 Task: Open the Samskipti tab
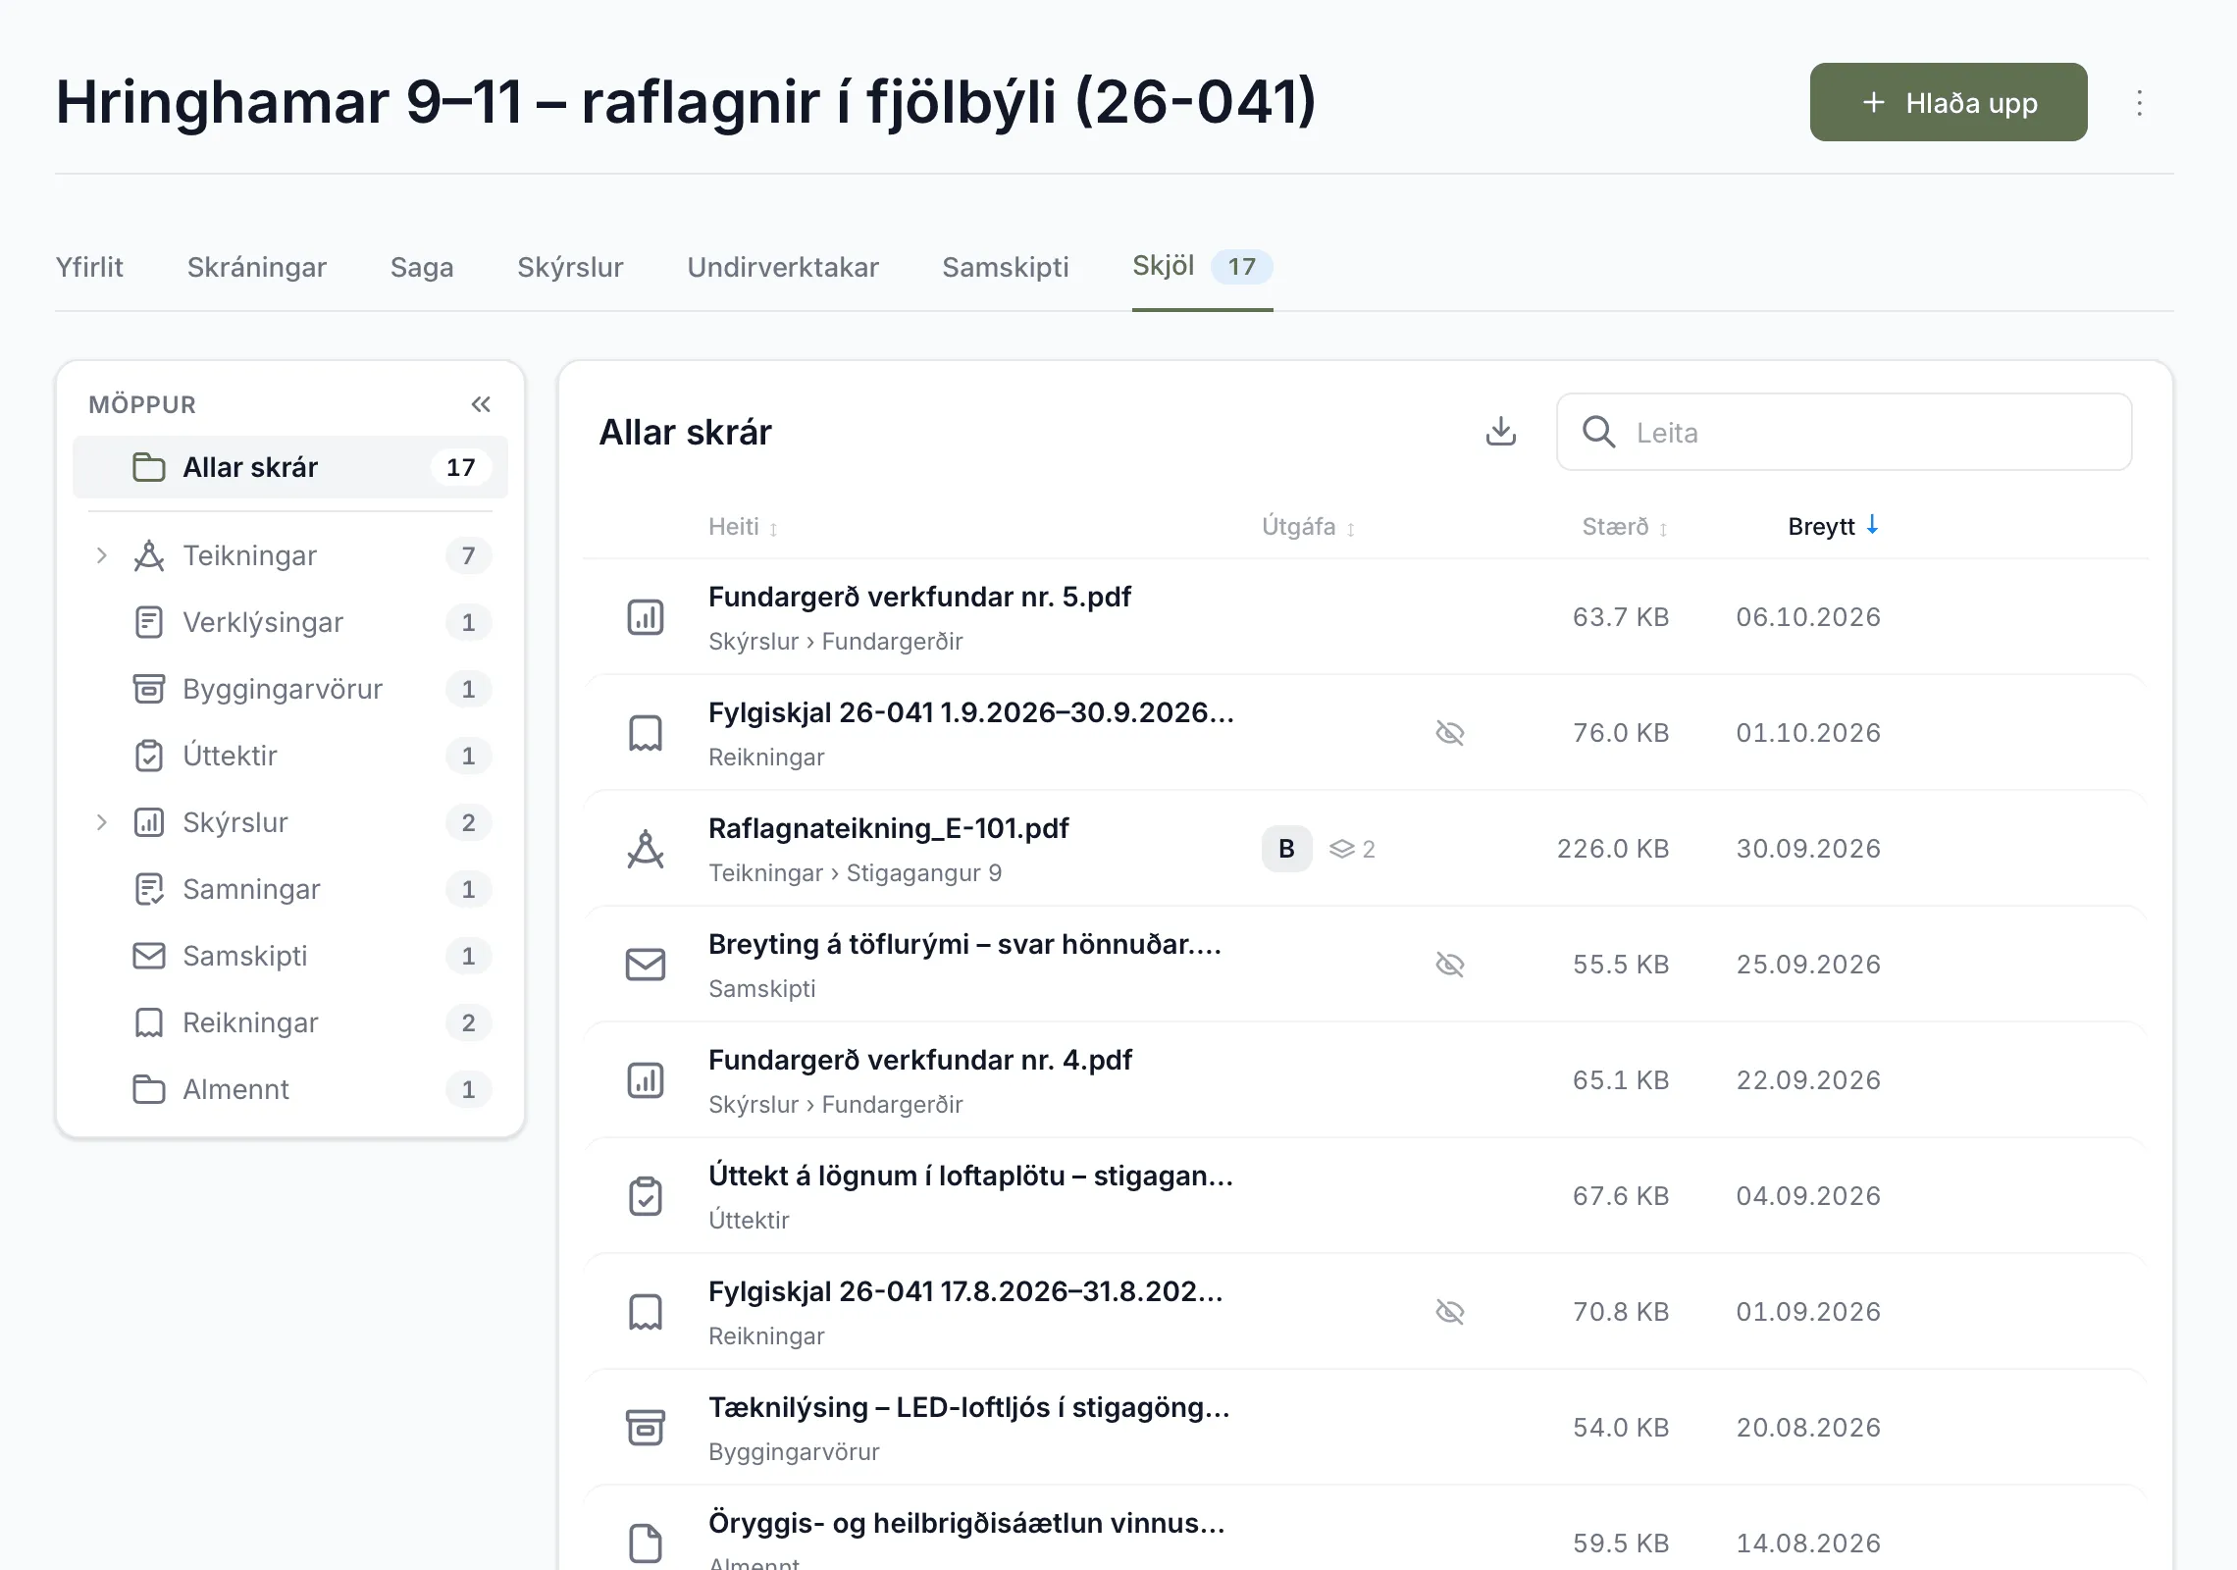[1006, 267]
